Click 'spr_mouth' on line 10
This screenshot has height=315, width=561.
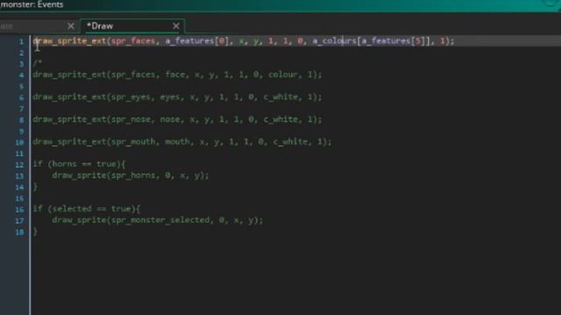pyautogui.click(x=133, y=142)
